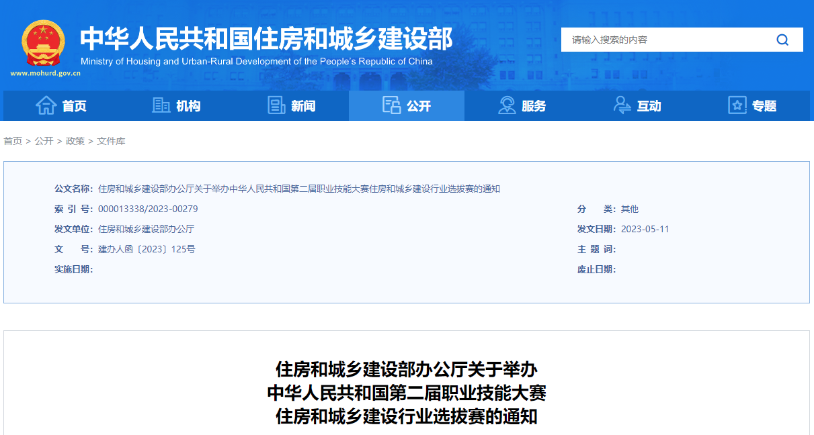The image size is (814, 435).
Task: Click the 发文单位 label
Action: tap(74, 229)
